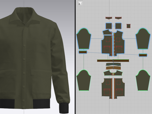Image resolution: width=152 pixels, height=114 pixels.
Task: Click the third button on the 3D jacket
Action: 24,73
